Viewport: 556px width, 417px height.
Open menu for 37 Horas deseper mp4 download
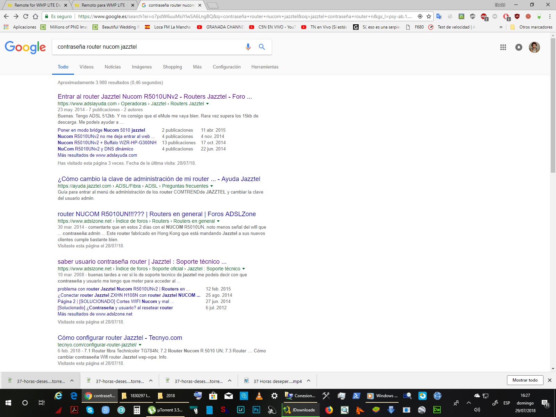309,381
